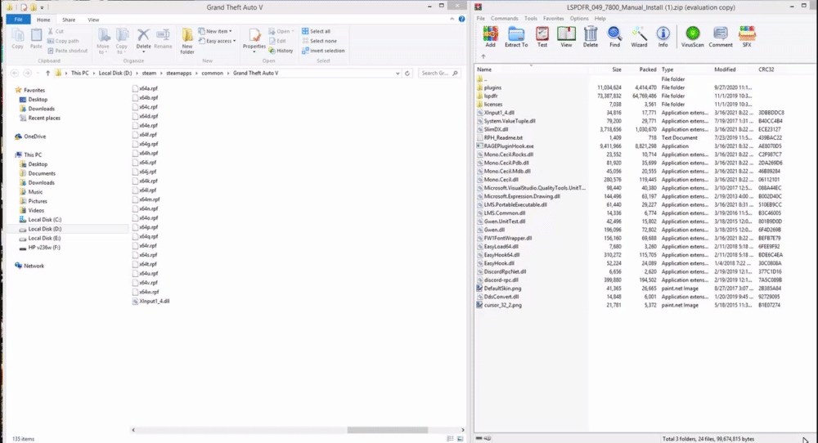Open New item dropdown in Explorer ribbon
Screen dimensions: 818x443
pos(215,31)
